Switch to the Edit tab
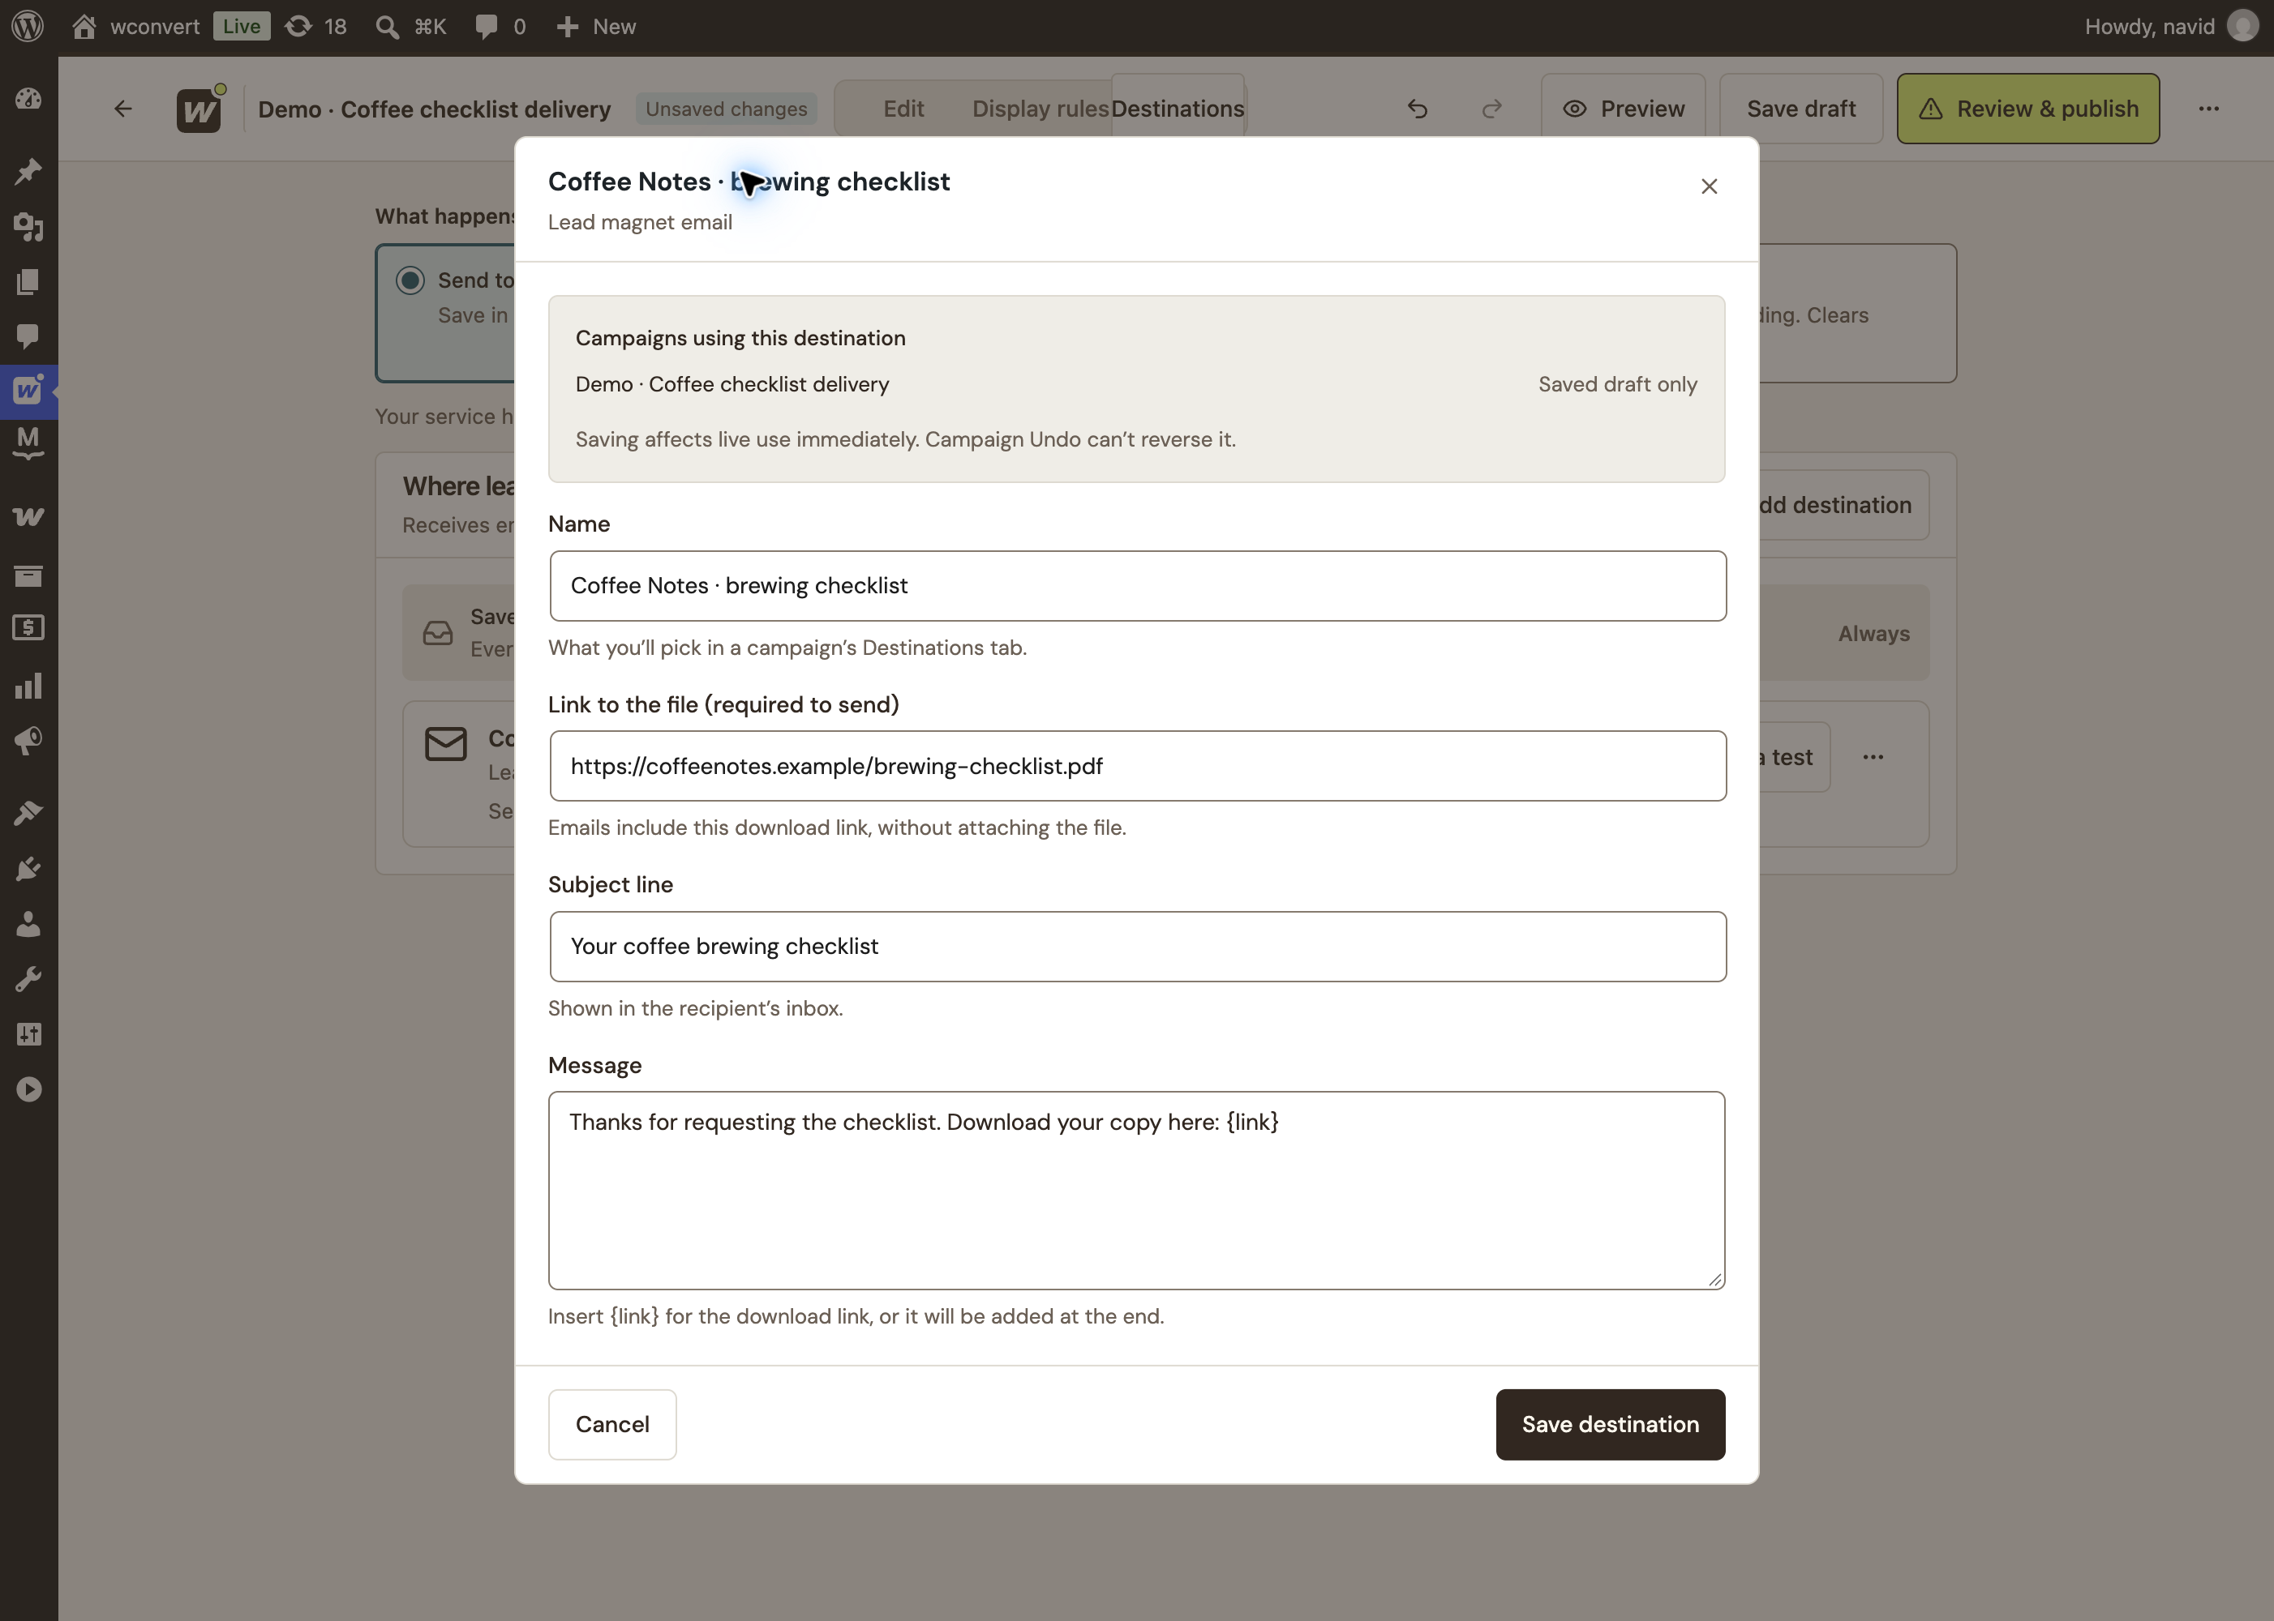The height and width of the screenshot is (1621, 2274). (903, 109)
